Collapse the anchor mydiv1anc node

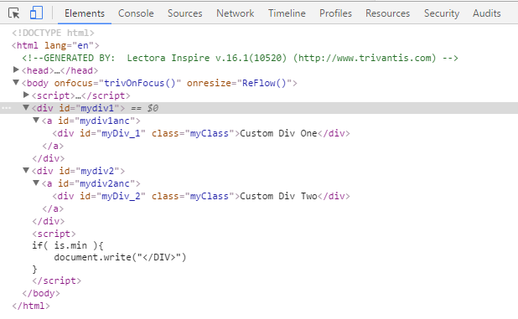[x=36, y=120]
